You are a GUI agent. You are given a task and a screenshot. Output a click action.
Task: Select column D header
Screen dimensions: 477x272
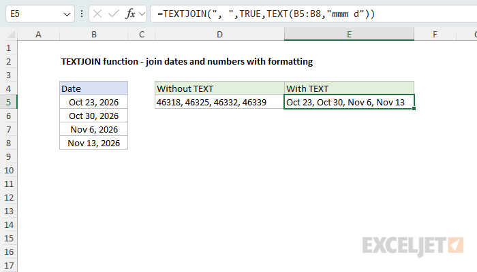point(219,35)
